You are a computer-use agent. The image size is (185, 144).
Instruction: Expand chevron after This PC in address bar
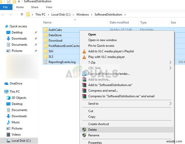click(48, 15)
